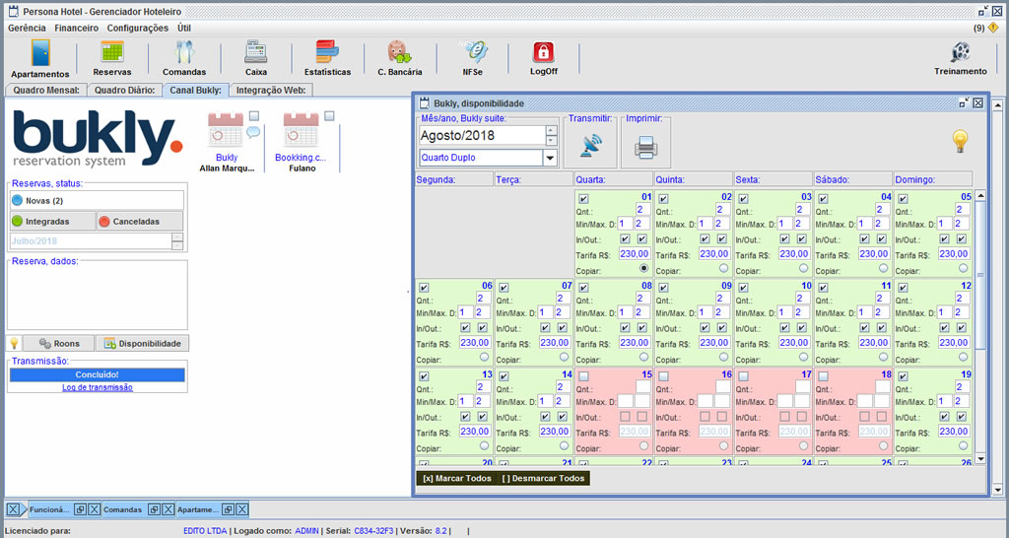This screenshot has height=538, width=1009.
Task: Restore the Comandas taskbar window
Action: tap(154, 509)
